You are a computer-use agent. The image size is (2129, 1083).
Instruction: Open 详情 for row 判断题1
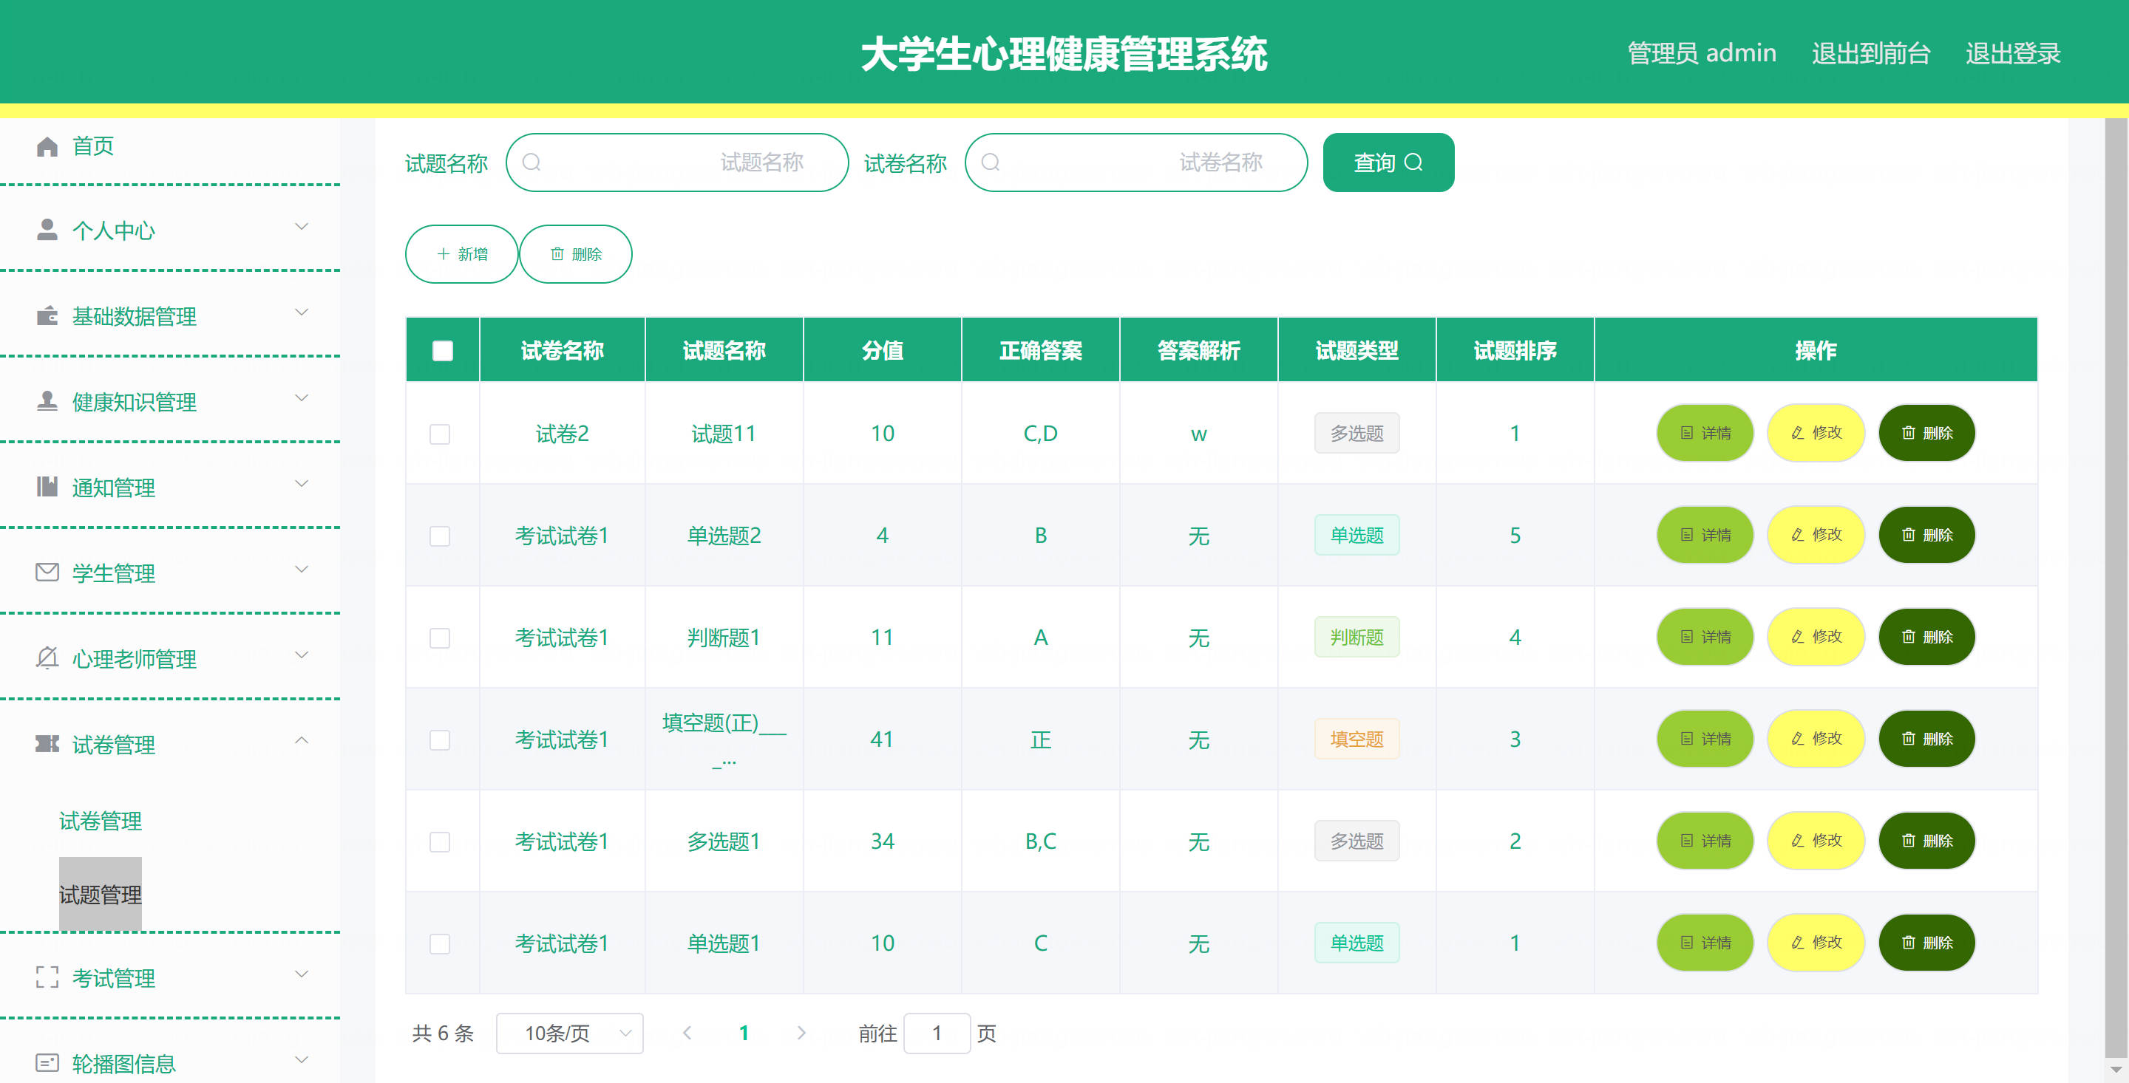pyautogui.click(x=1705, y=637)
